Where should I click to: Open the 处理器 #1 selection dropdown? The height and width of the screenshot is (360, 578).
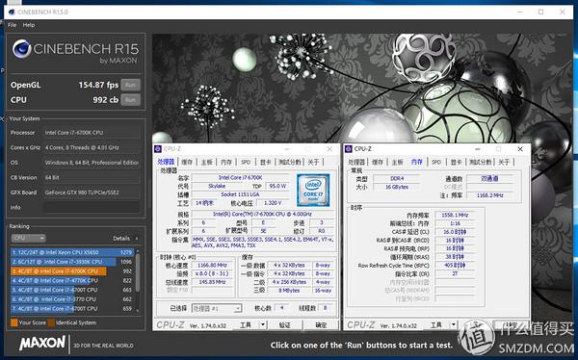point(217,308)
